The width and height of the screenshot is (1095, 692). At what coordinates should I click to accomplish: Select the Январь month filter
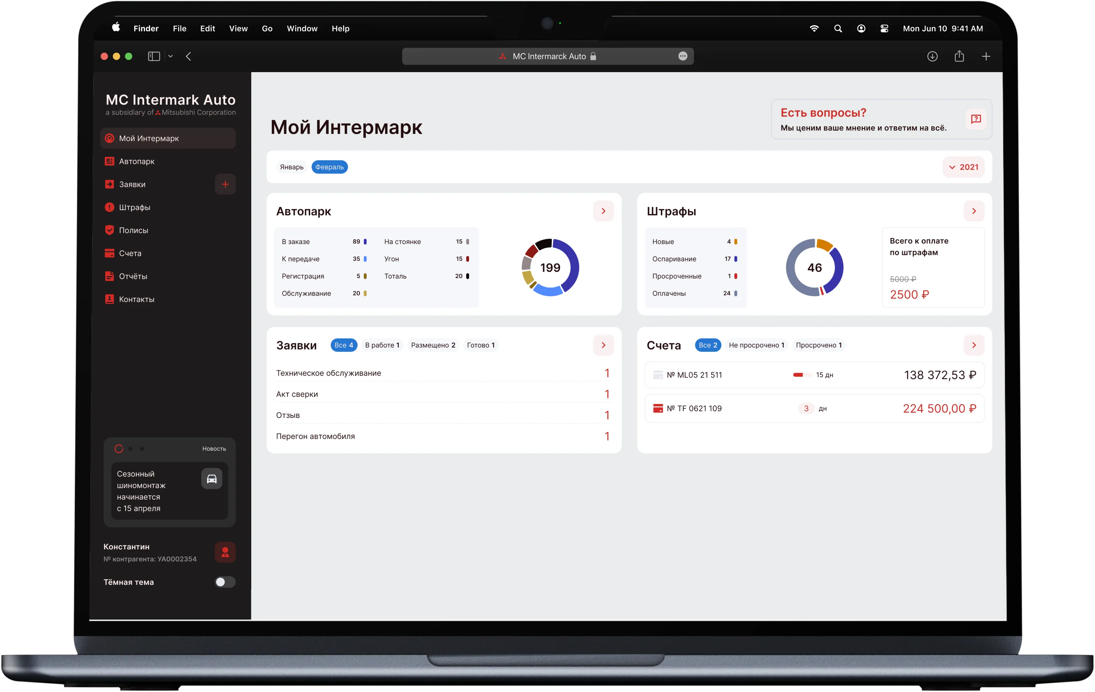pos(291,167)
